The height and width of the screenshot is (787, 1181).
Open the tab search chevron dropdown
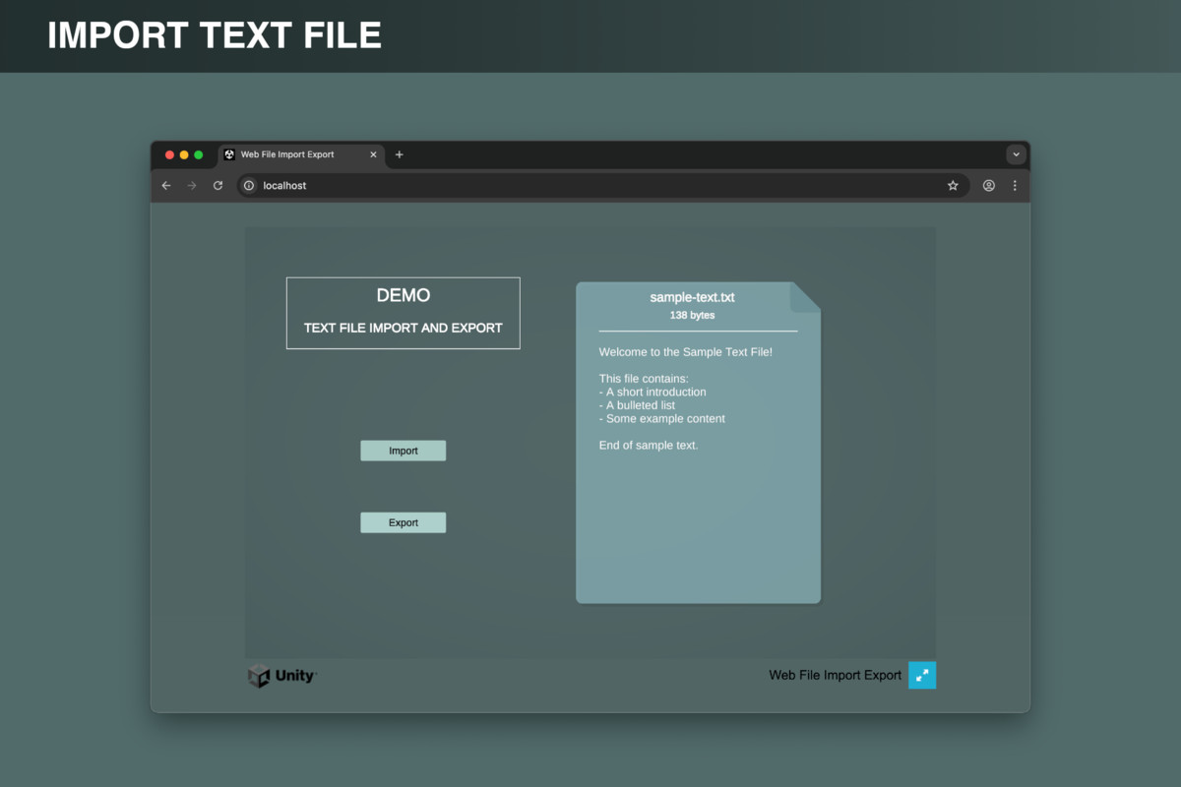tap(1016, 154)
